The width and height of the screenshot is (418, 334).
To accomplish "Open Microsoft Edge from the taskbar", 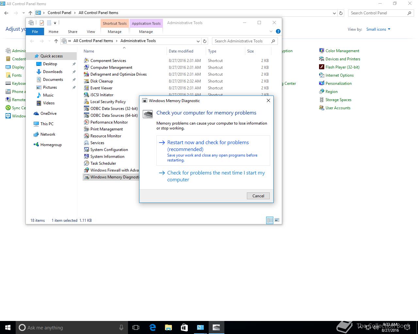I will point(153,327).
